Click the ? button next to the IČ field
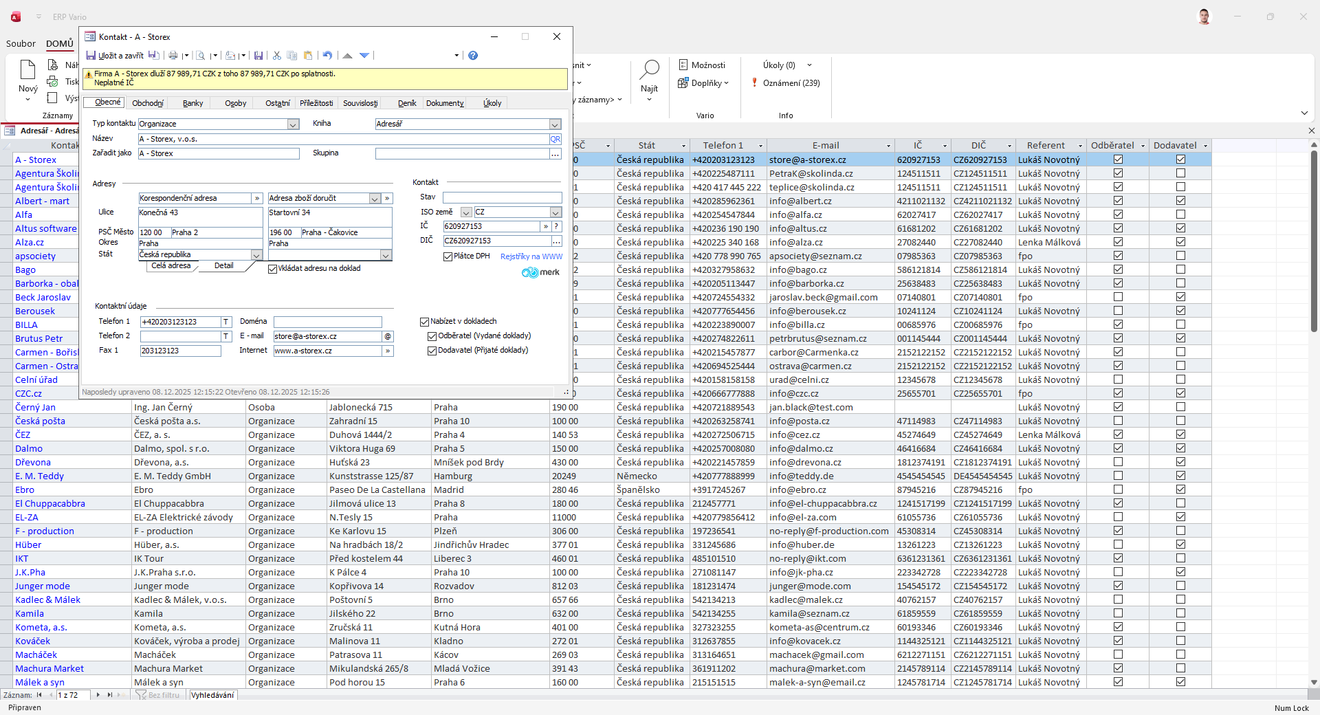Screen dimensions: 1320x715 click(556, 226)
